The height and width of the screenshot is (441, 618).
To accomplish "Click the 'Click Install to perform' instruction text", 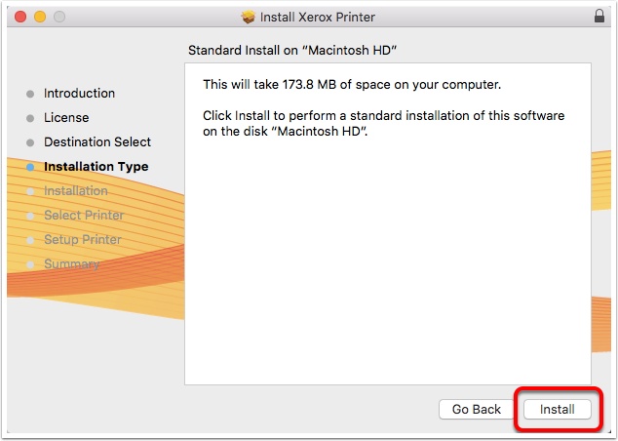I will tap(383, 123).
